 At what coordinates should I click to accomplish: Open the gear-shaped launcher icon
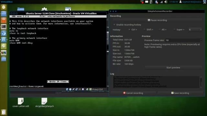tap(4, 46)
